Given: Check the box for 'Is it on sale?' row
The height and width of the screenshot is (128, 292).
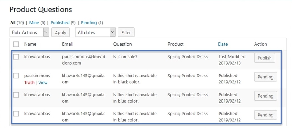Looking at the screenshot, I should [x=16, y=57].
